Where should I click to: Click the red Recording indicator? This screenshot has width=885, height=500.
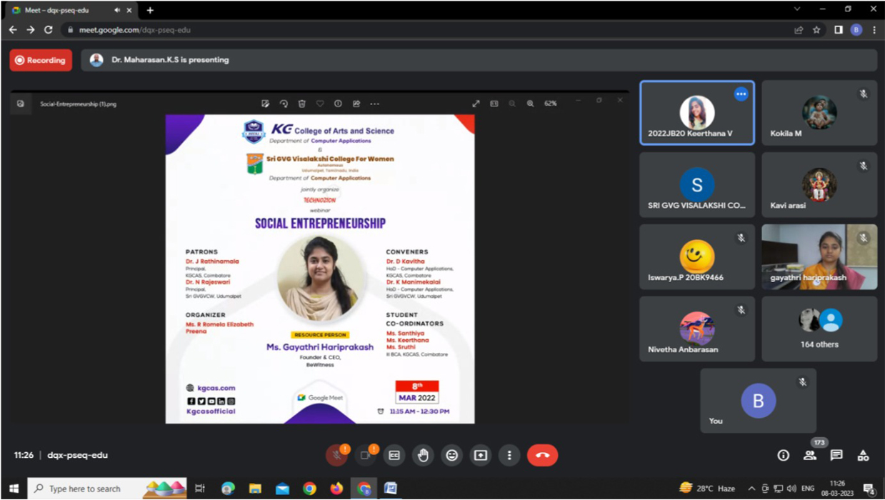coord(41,61)
